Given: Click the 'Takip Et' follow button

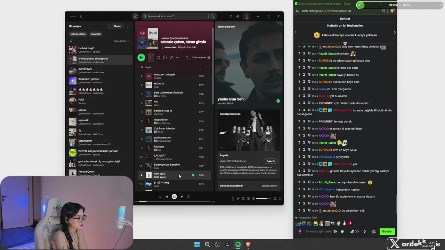Looking at the screenshot, I should [270, 161].
